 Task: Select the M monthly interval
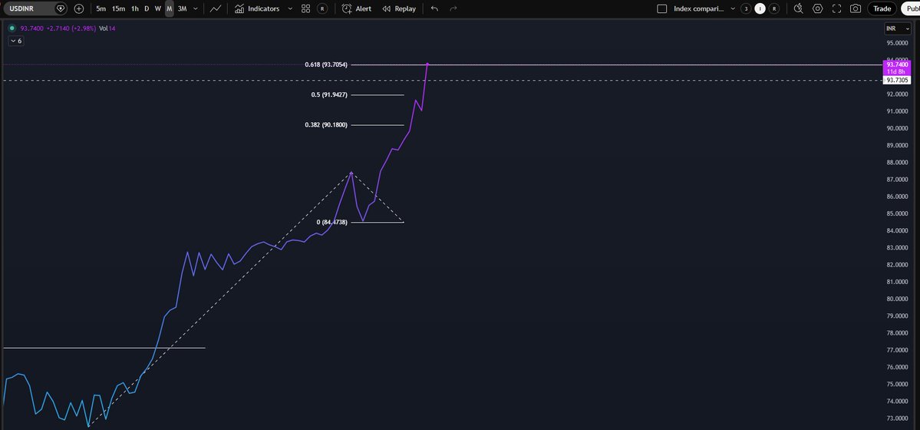coord(169,8)
